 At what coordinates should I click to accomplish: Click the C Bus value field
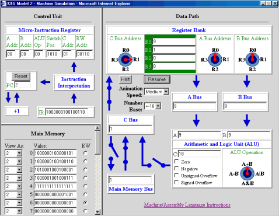tap(131, 129)
